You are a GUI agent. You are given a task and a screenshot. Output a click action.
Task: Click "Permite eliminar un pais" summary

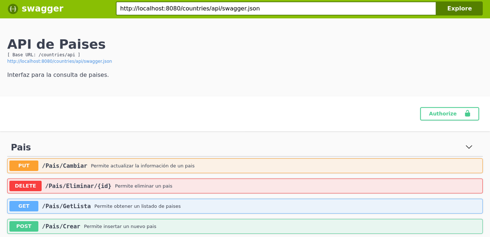pos(144,186)
